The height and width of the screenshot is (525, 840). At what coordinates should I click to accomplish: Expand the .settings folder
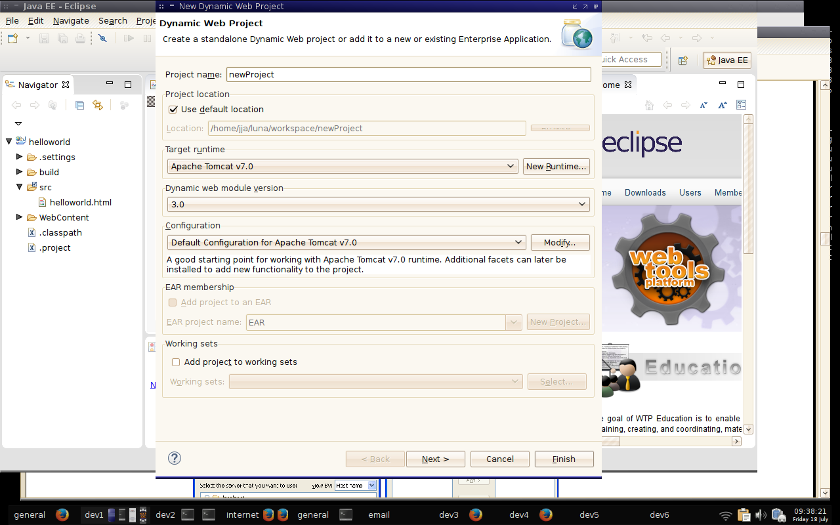pos(20,157)
